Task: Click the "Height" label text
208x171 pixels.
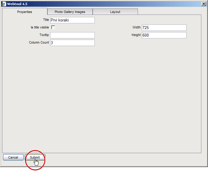Action: click(136, 35)
